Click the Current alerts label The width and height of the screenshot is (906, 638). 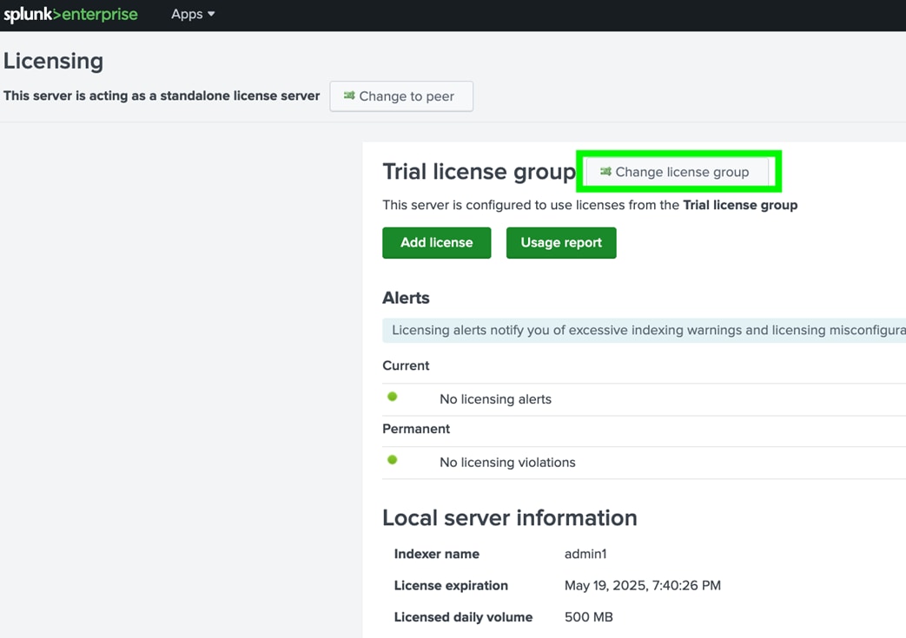click(x=406, y=365)
